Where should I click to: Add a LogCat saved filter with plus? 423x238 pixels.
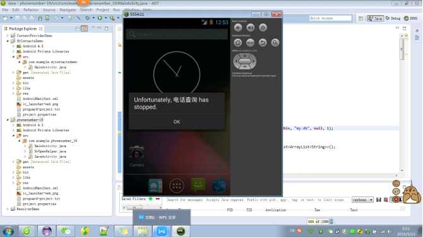[150, 199]
